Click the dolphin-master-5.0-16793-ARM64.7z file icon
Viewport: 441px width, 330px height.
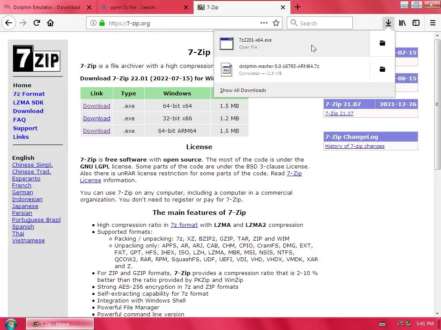(227, 70)
